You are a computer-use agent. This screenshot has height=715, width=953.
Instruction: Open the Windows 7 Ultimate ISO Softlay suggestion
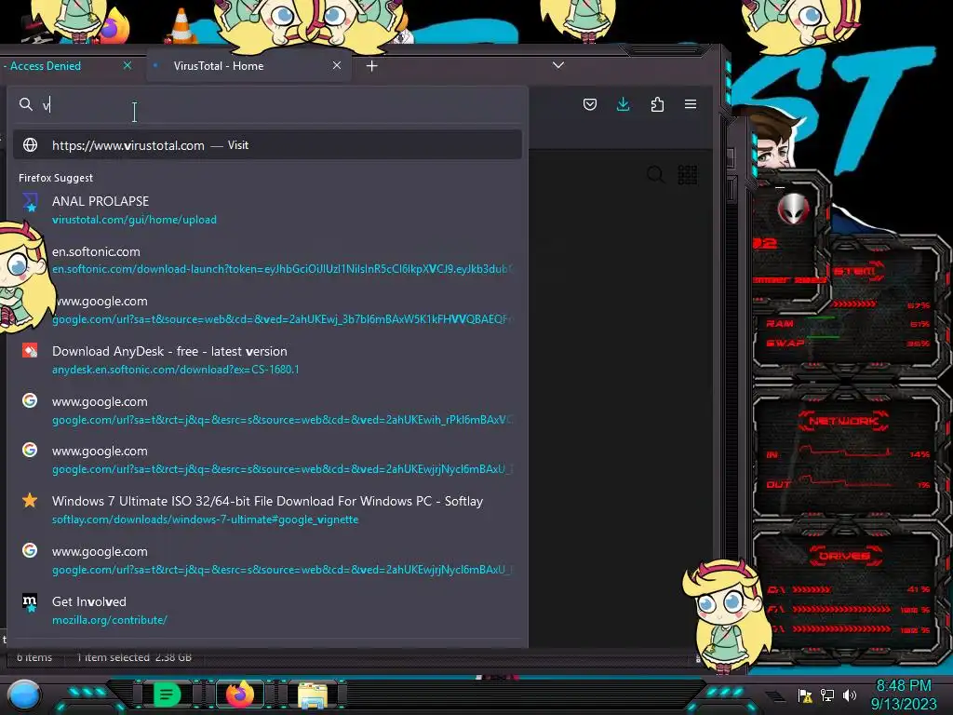click(267, 509)
